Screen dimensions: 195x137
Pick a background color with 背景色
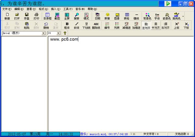coord(147,16)
